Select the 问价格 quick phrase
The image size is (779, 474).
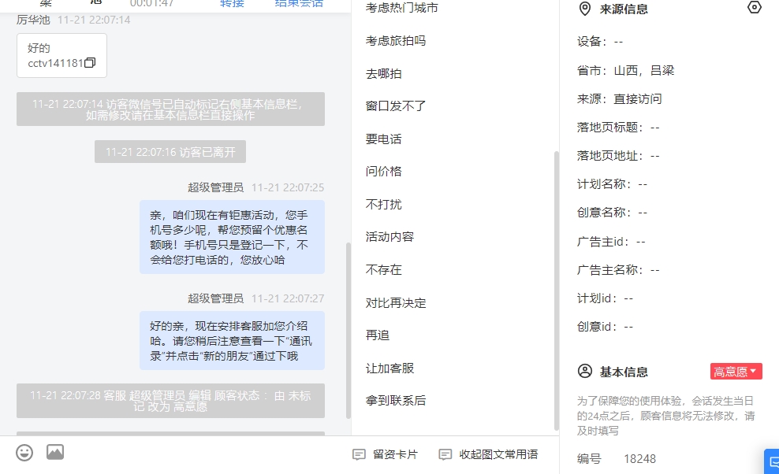pyautogui.click(x=383, y=171)
